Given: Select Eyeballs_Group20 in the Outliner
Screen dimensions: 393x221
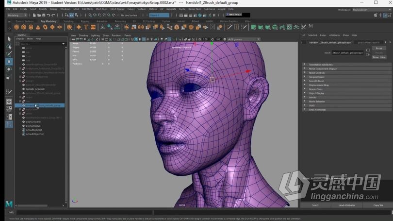Looking at the screenshot, I should point(35,89).
